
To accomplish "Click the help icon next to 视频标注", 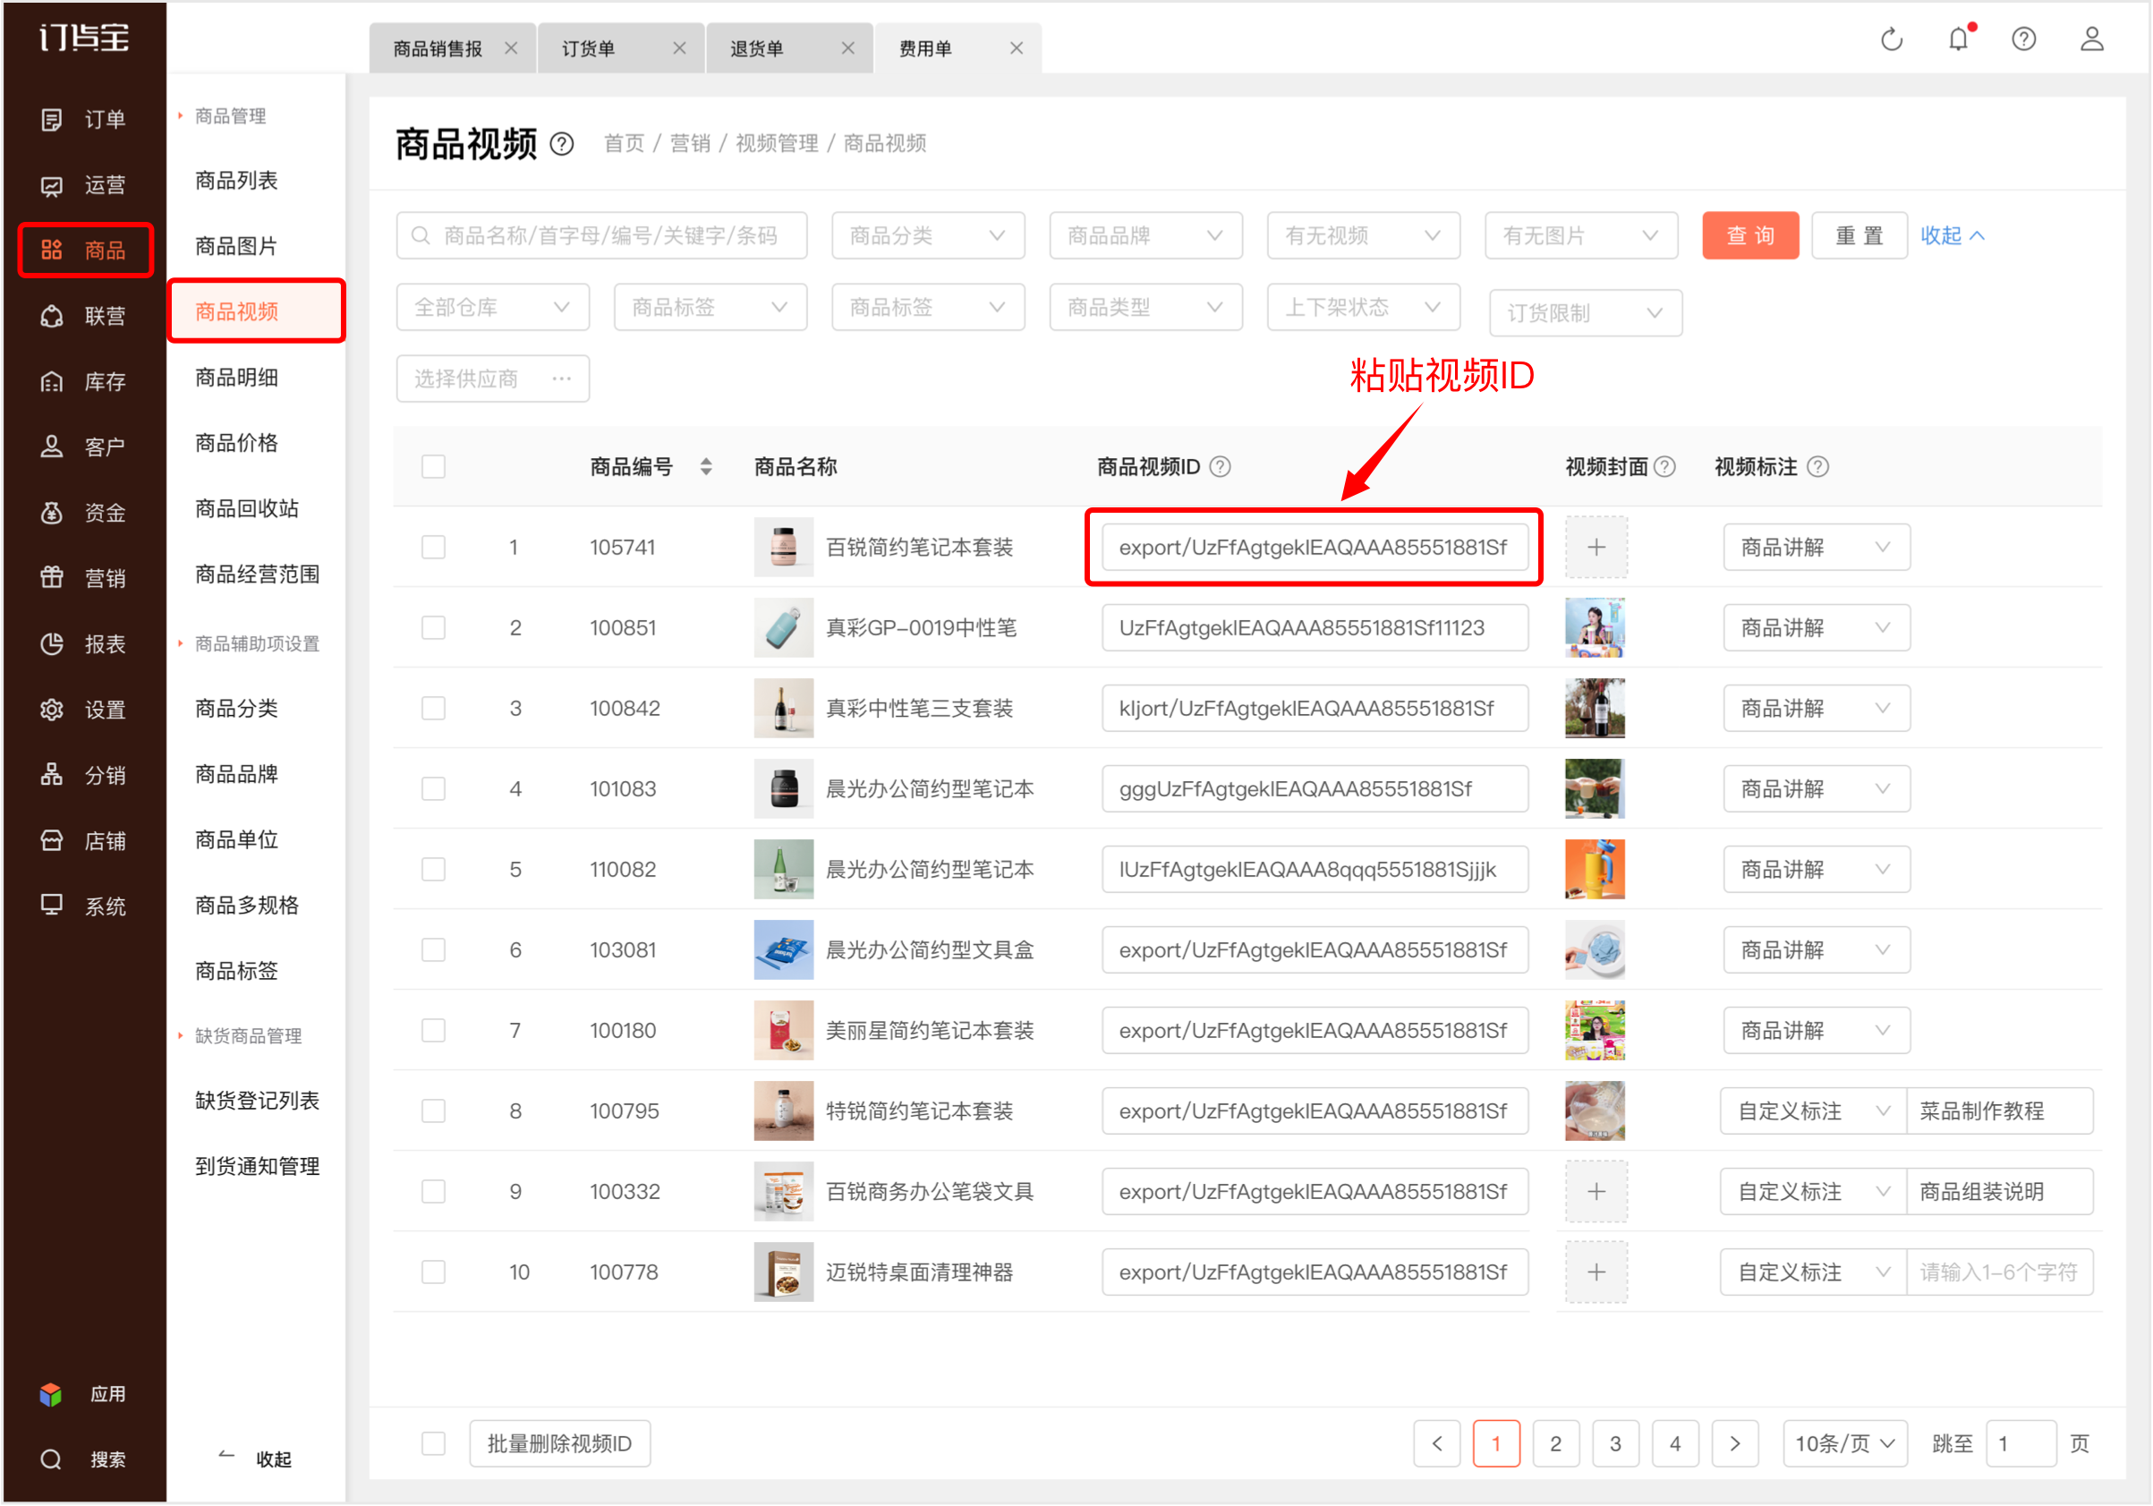I will (x=1817, y=467).
